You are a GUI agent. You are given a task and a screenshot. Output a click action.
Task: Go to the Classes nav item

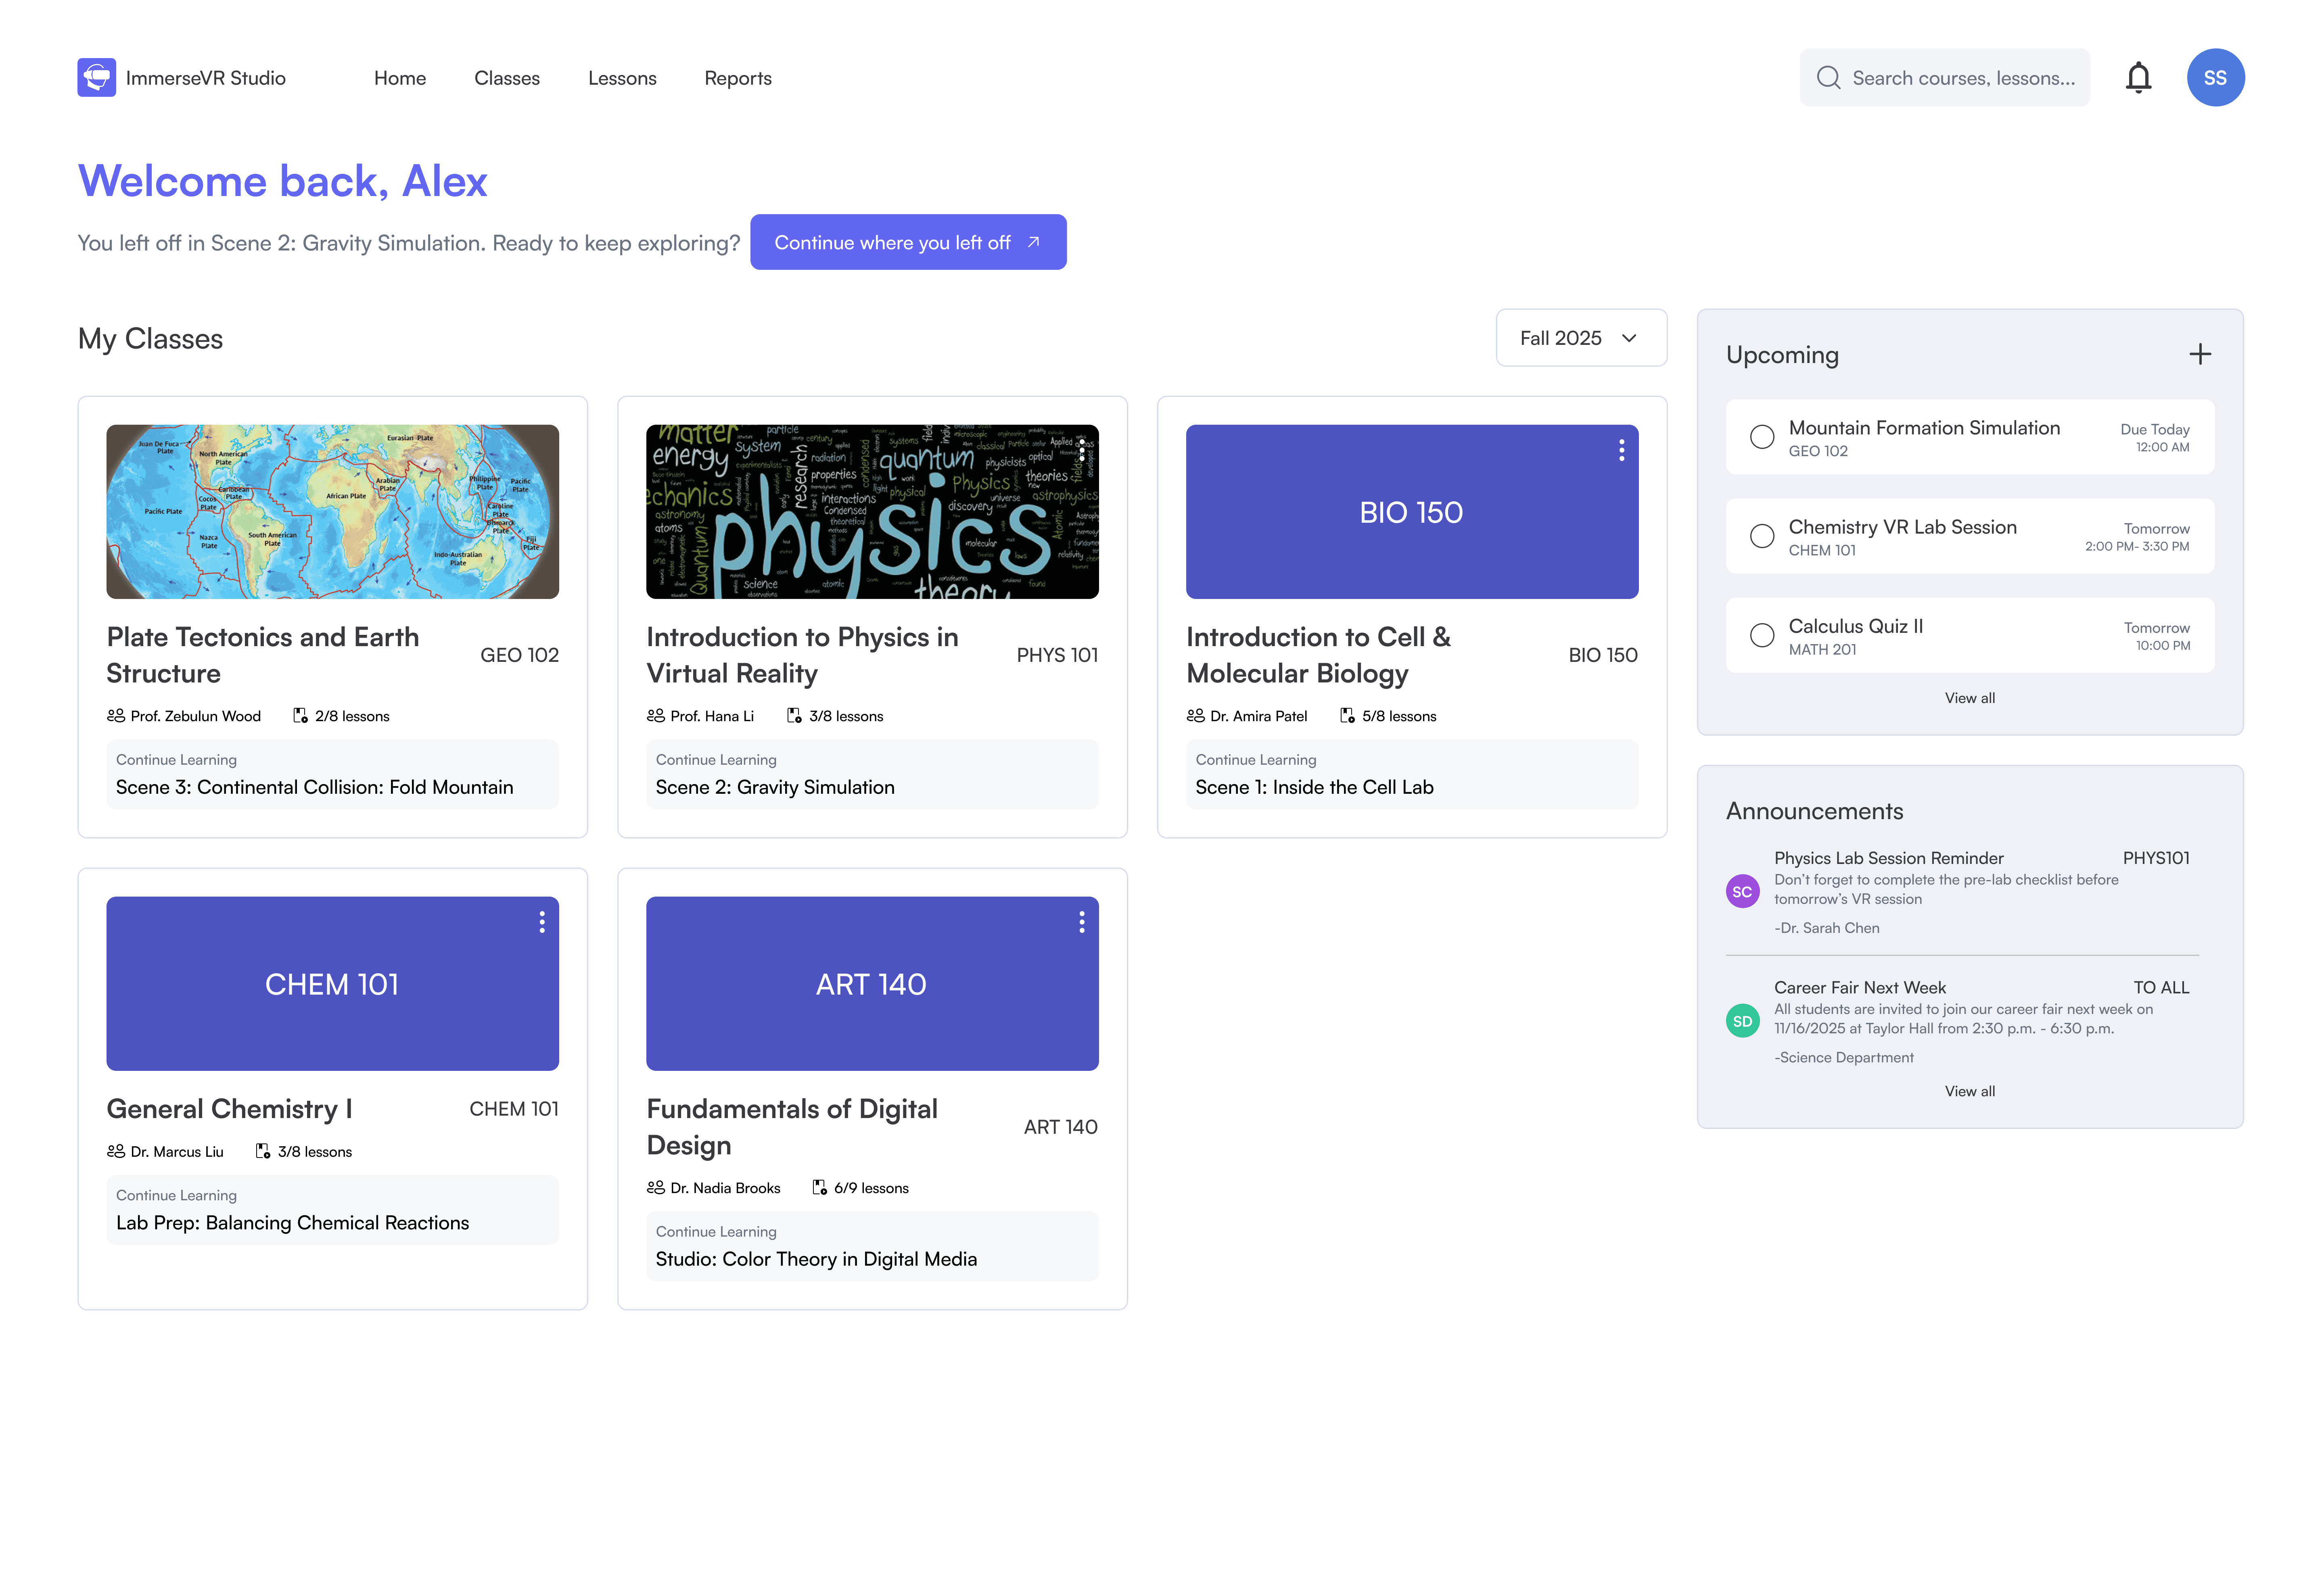coord(507,78)
